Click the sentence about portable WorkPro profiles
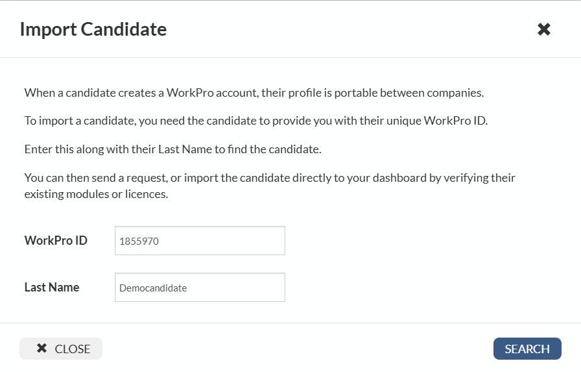581x372 pixels. [x=254, y=92]
